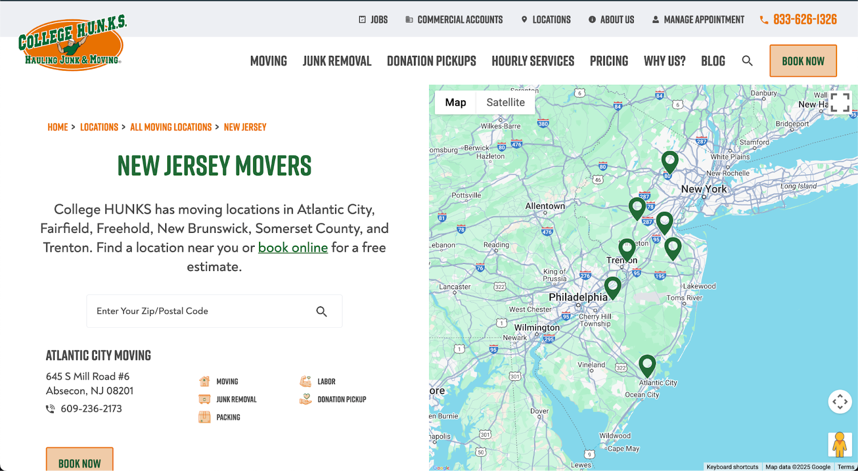Viewport: 858px width, 471px height.
Task: Go to Home breadcrumb
Action: (x=58, y=127)
